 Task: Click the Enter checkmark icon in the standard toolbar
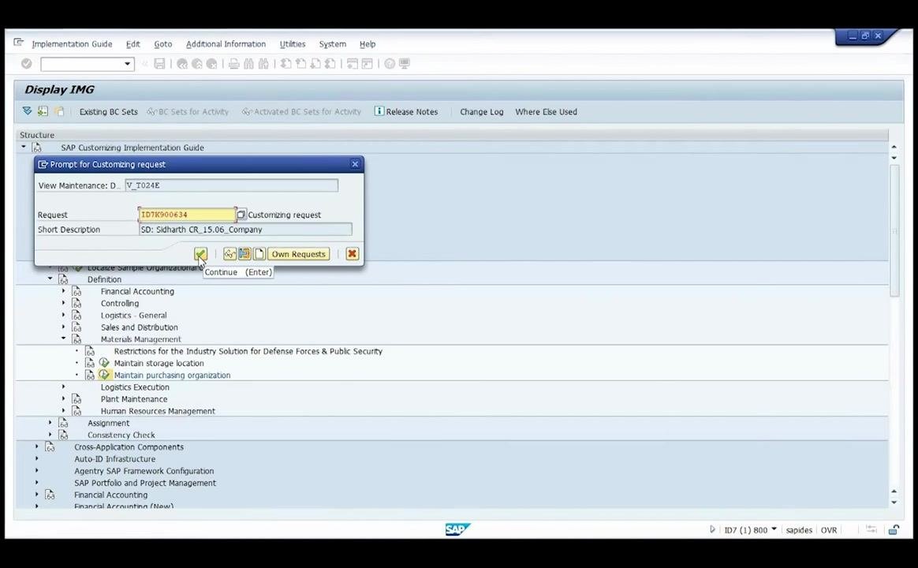tap(26, 64)
